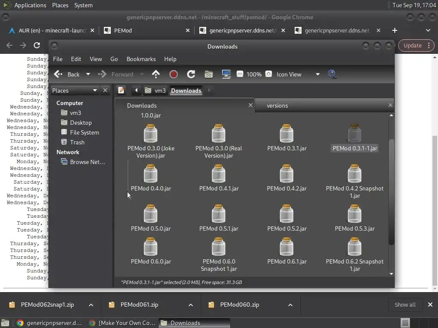The image size is (438, 328).
Task: Select the PEMod 0.5.3.jar file
Action: [x=355, y=218]
